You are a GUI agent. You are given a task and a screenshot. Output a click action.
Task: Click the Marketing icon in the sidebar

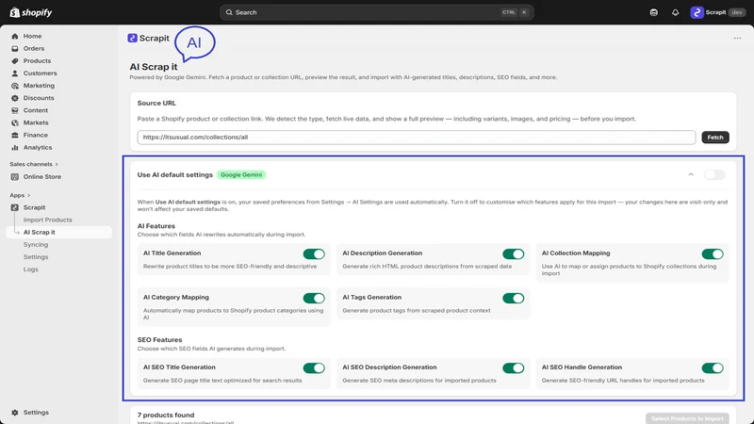tap(15, 86)
